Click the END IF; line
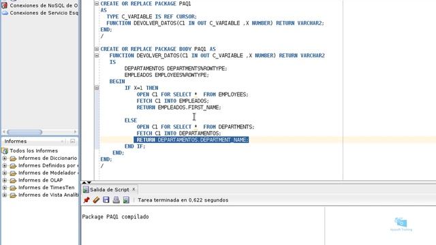Viewport: 436px width, 245px height. tap(135, 146)
